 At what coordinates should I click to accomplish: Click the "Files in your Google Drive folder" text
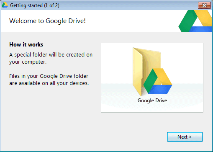point(49,76)
